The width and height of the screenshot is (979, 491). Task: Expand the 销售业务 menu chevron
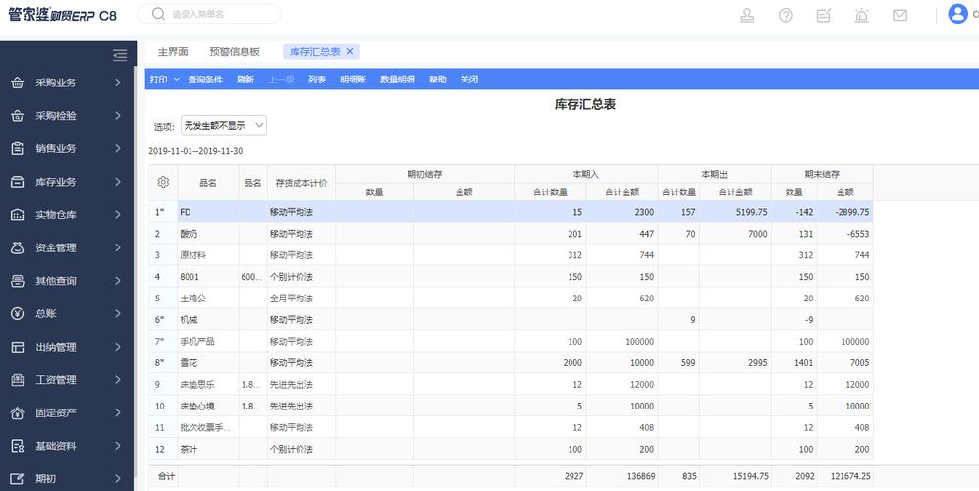point(118,148)
